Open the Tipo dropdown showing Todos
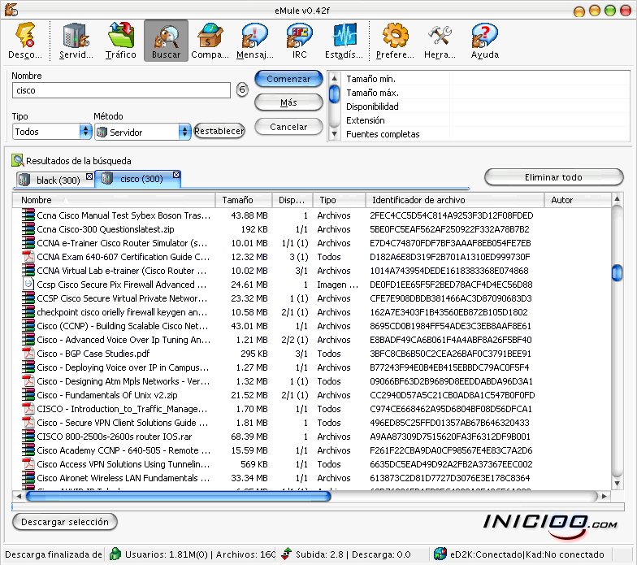 point(52,132)
